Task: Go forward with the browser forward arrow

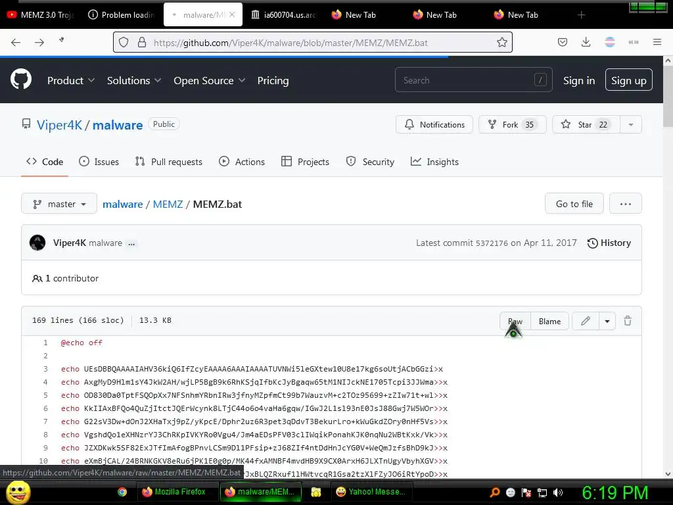Action: 39,42
